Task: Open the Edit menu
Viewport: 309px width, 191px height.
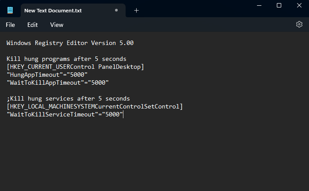Action: pyautogui.click(x=33, y=25)
